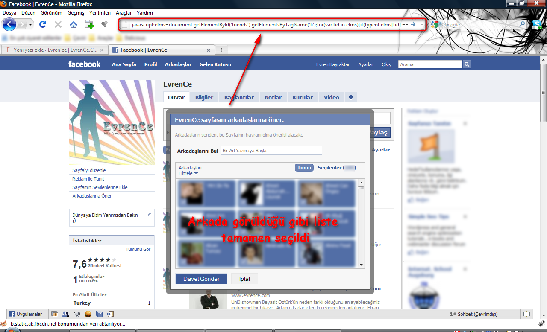Viewport: 547px width, 332px height.
Task: Select the Notlar page tab
Action: pos(273,97)
